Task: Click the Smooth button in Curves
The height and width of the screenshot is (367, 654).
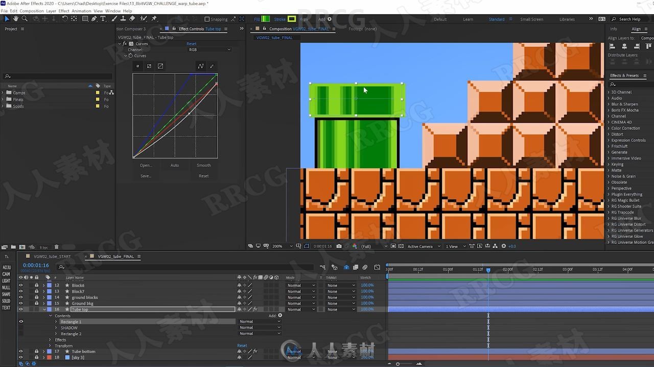Action: 204,165
